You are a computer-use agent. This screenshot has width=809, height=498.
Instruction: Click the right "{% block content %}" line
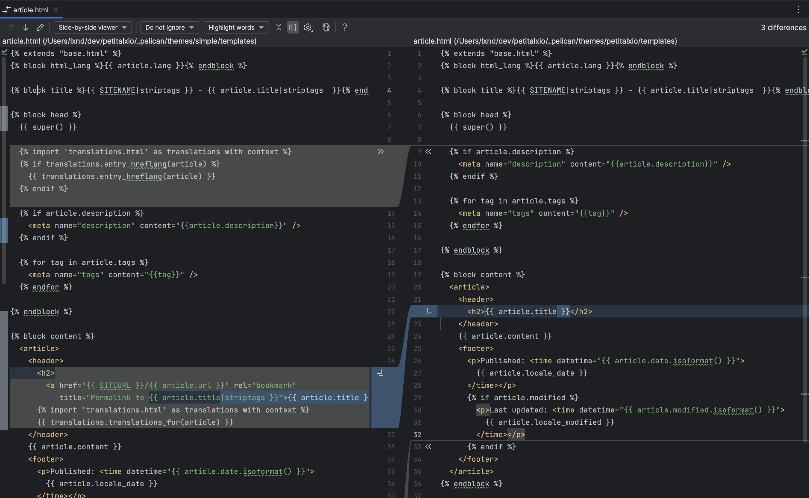(x=483, y=274)
